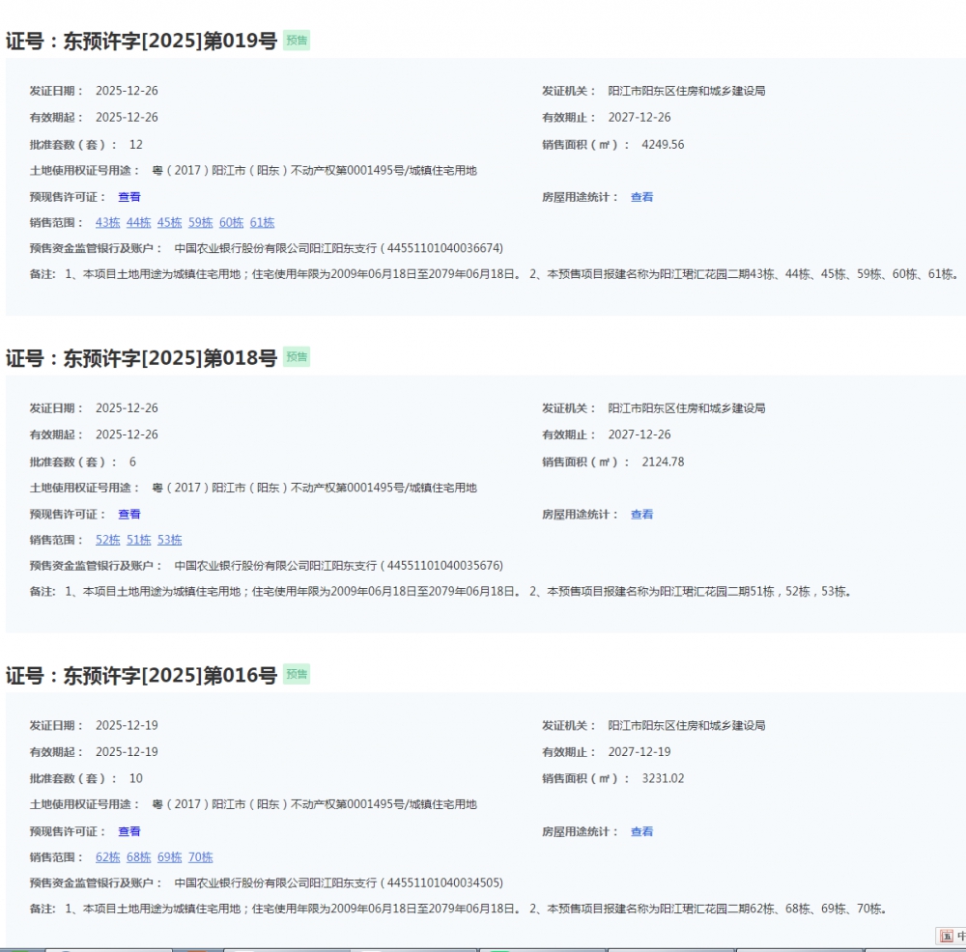Select building 43栋 in sales range
This screenshot has width=966, height=952.
[108, 223]
